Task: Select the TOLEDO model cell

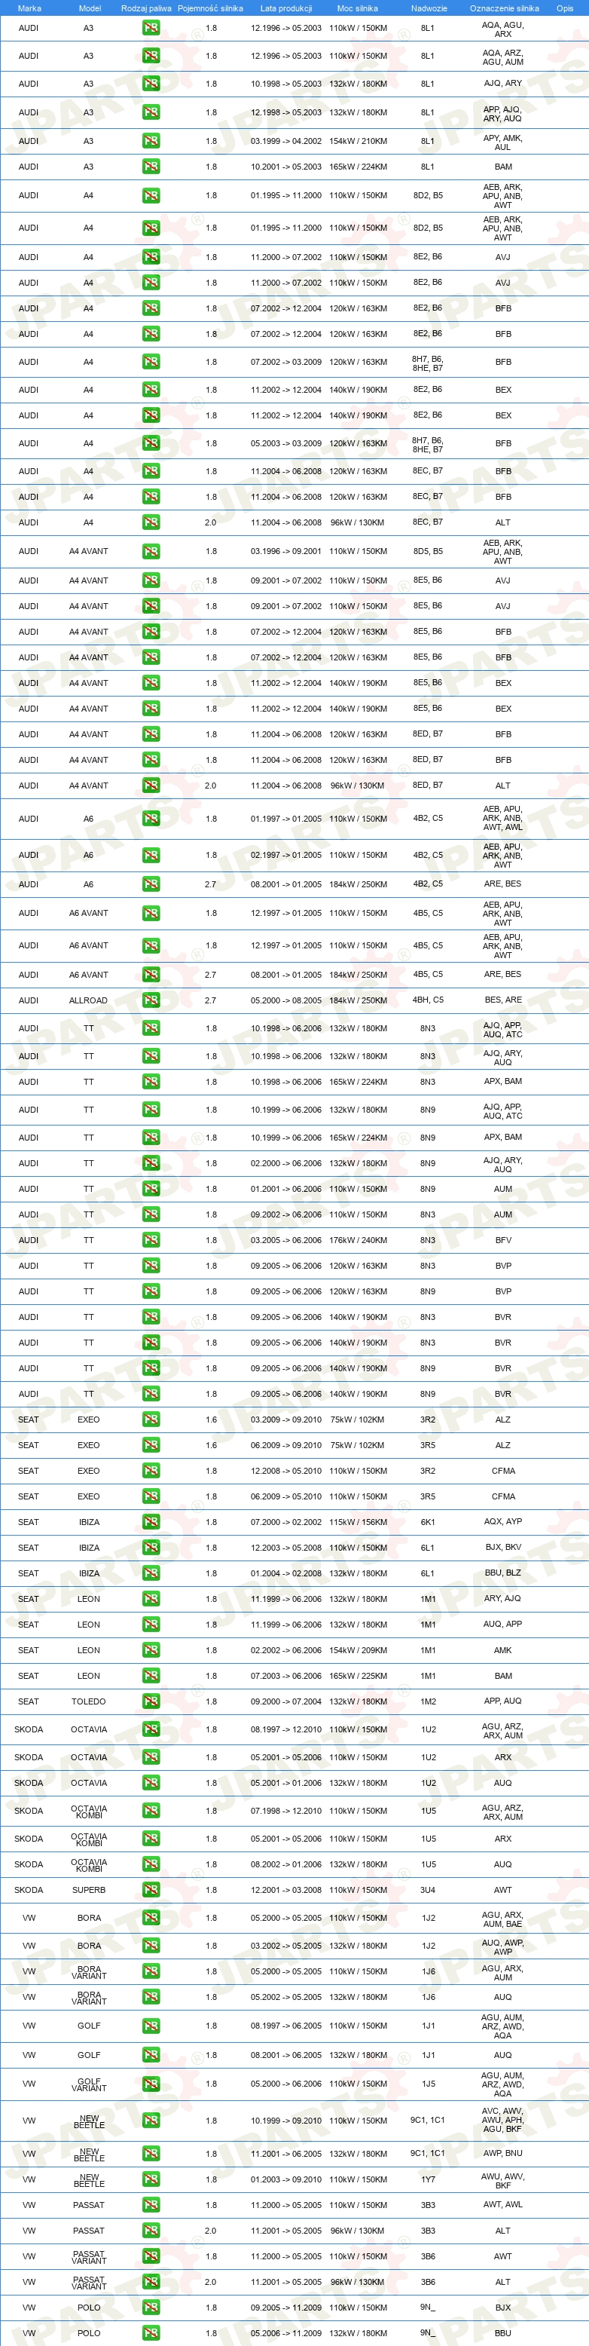Action: pyautogui.click(x=88, y=1701)
